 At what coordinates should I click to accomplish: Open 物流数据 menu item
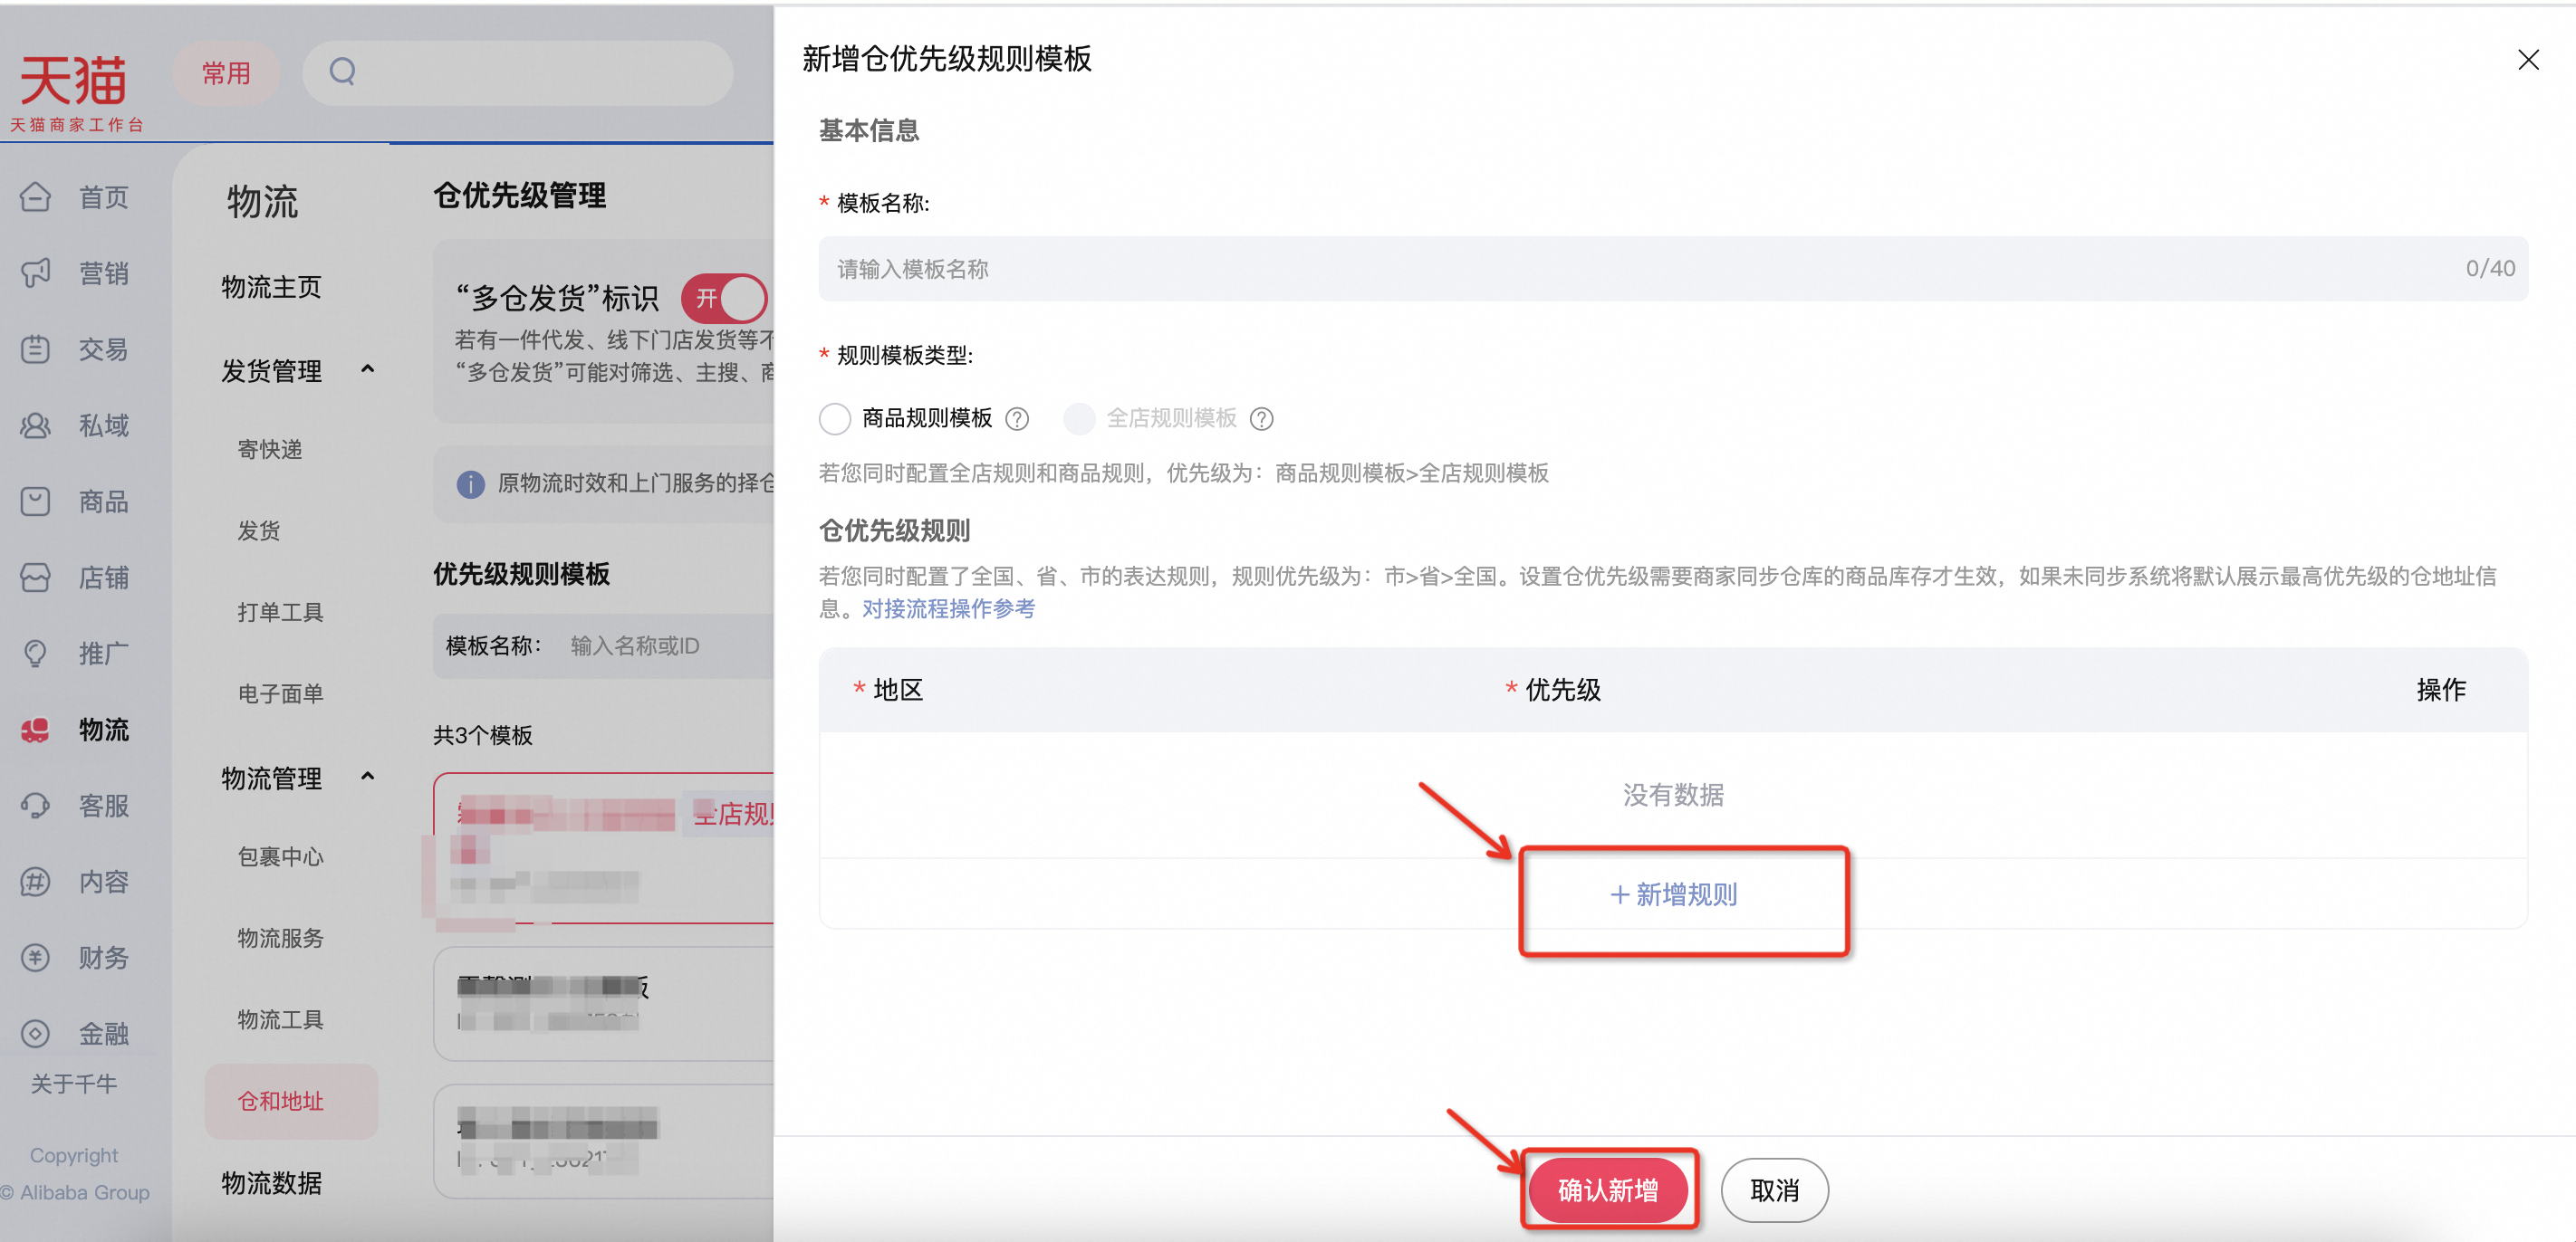(271, 1183)
